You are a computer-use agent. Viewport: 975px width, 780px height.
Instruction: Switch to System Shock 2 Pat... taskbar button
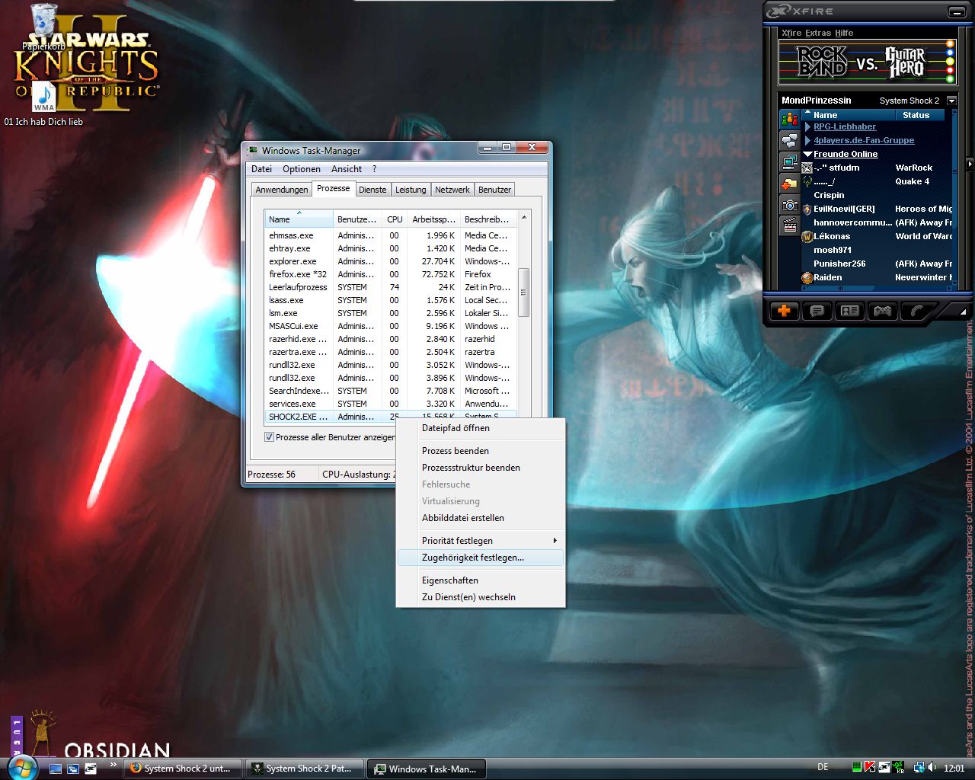click(x=305, y=769)
